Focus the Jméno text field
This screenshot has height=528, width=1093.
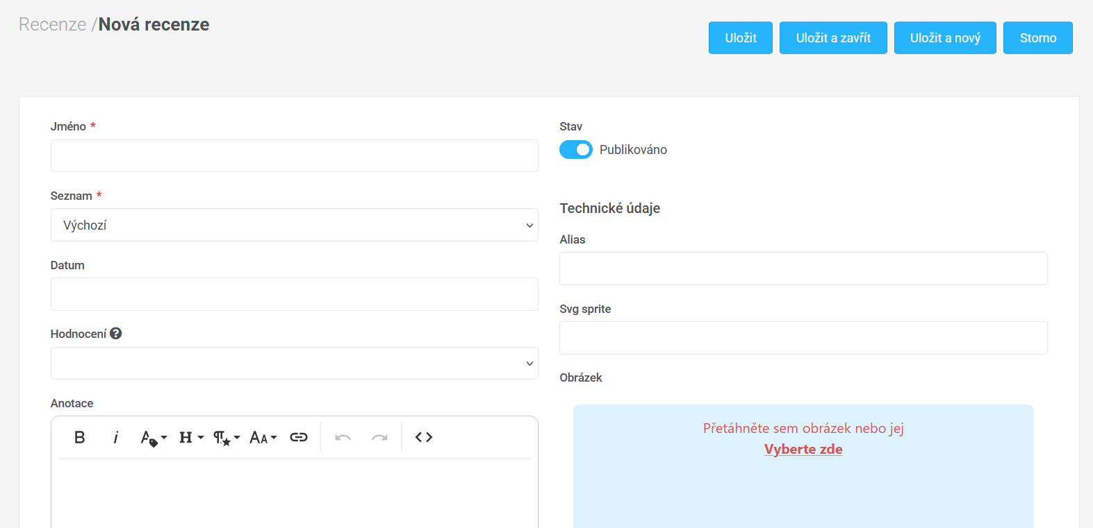click(x=294, y=156)
